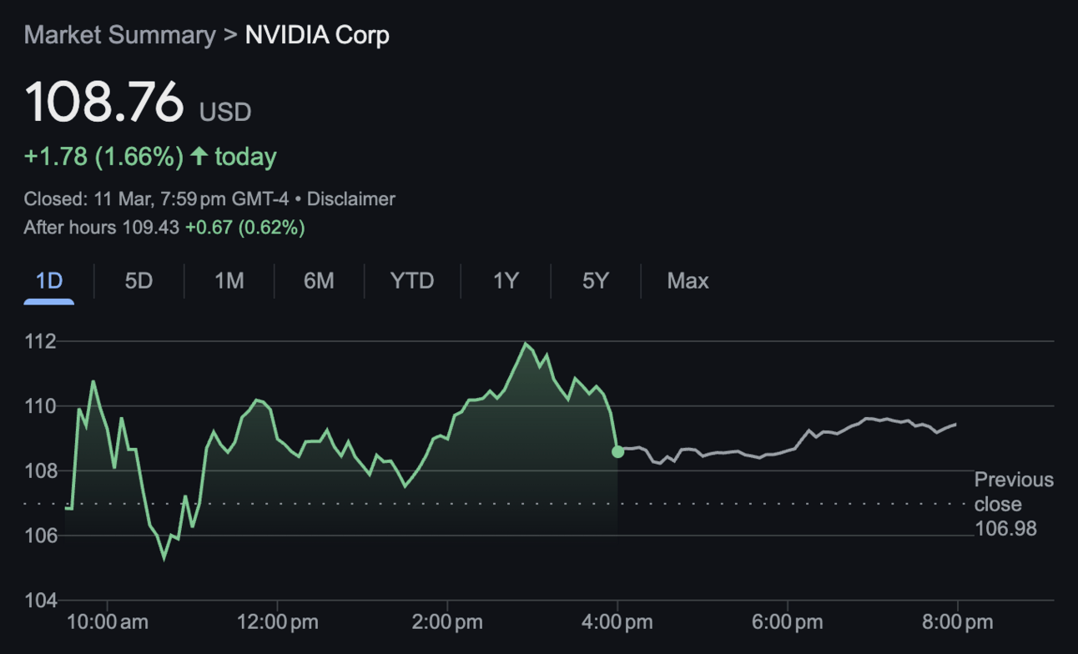Screen dimensions: 1078x654
Task: Select the Max time range tab
Action: 688,281
